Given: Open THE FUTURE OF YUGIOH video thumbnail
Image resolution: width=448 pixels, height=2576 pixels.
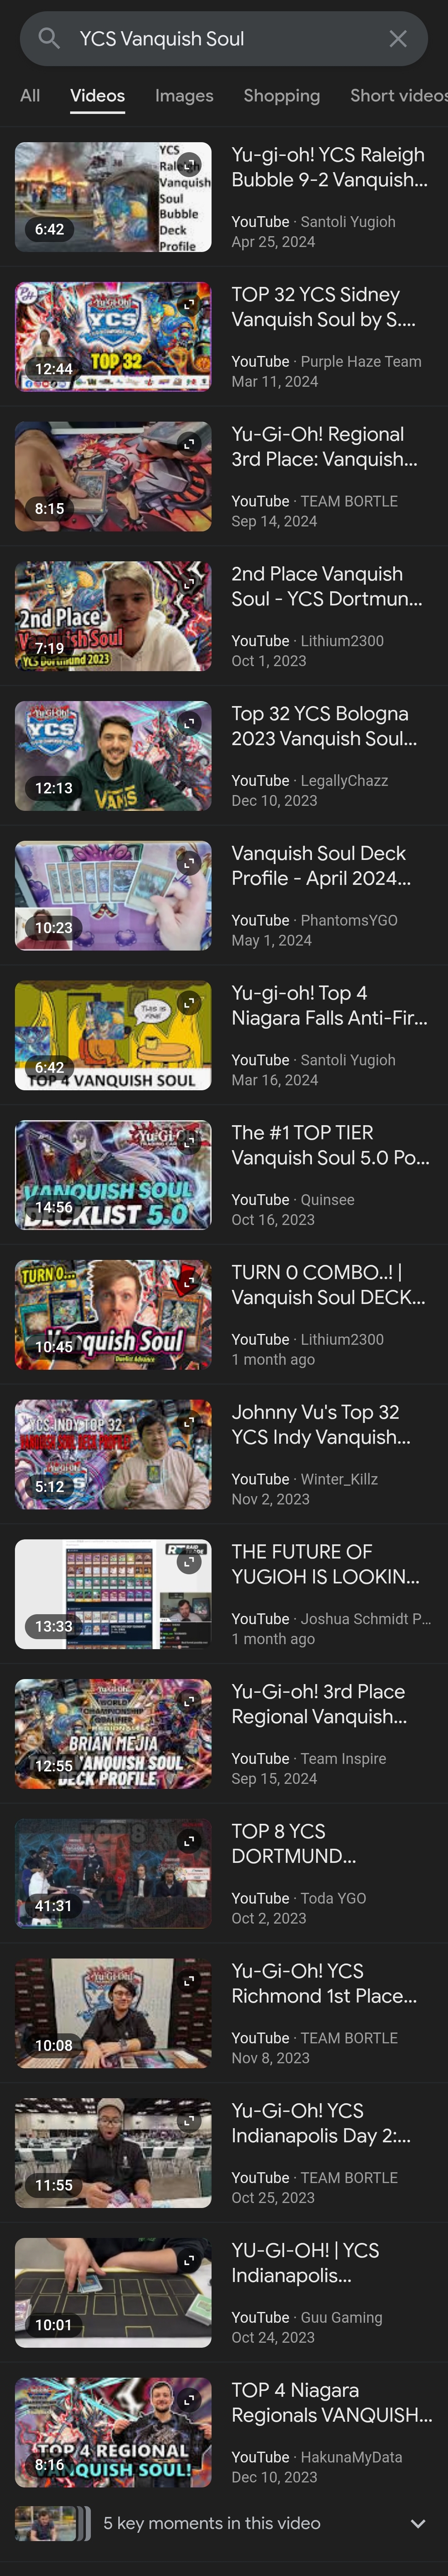Looking at the screenshot, I should point(113,1594).
